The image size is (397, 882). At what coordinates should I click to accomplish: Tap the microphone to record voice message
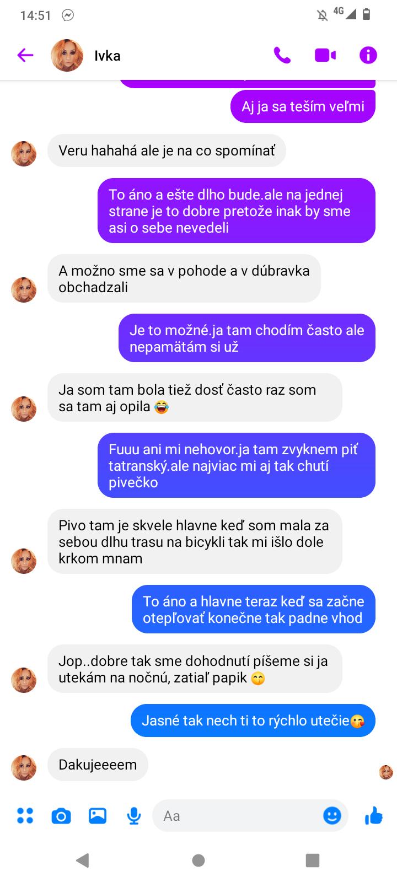(x=134, y=816)
